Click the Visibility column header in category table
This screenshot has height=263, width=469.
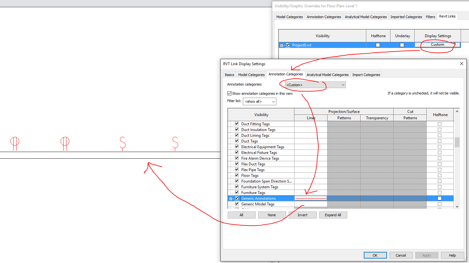tap(261, 115)
